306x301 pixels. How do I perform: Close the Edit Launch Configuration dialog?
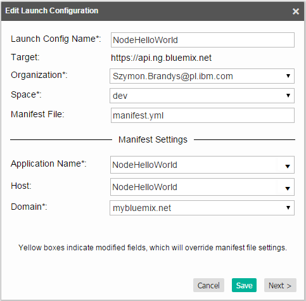pyautogui.click(x=296, y=11)
